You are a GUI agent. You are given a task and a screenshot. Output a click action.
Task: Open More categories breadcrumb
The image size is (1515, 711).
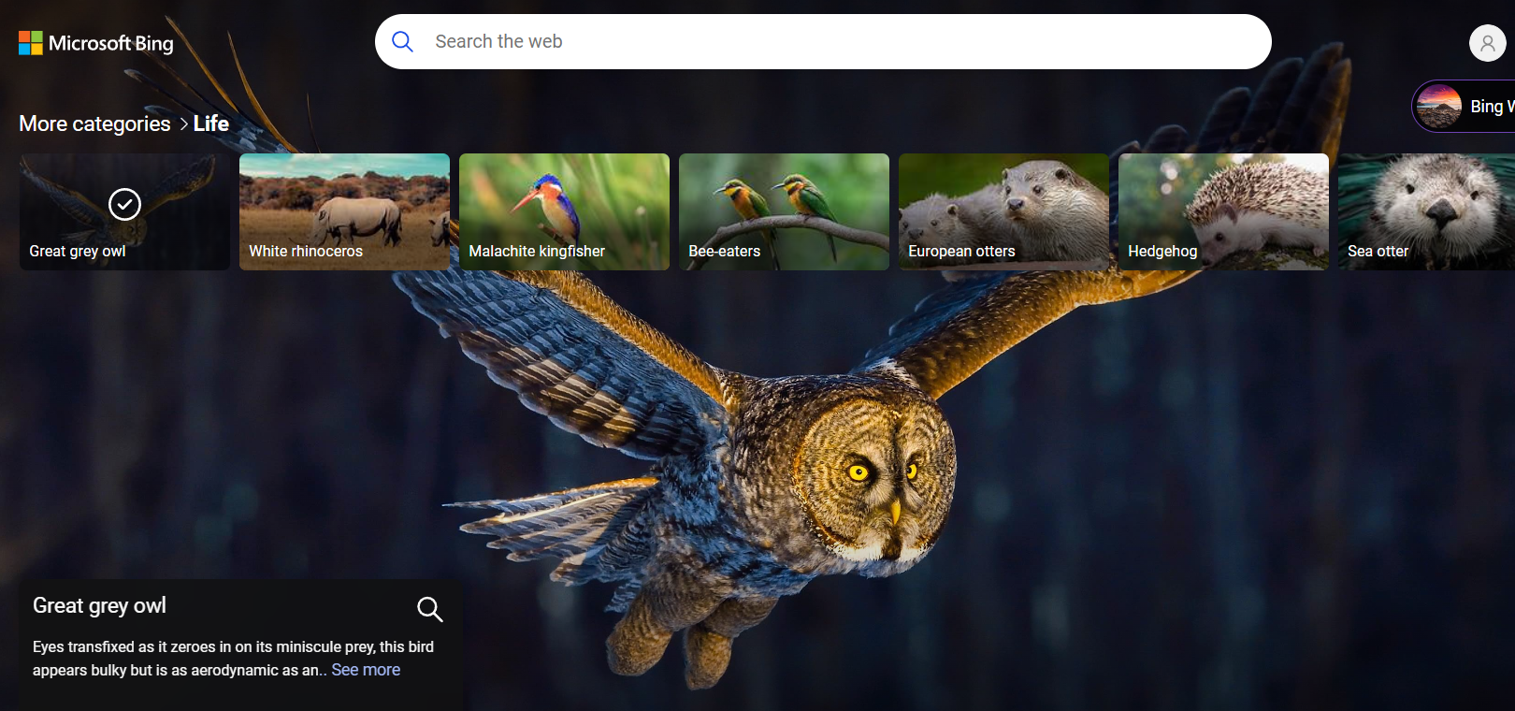pos(94,124)
